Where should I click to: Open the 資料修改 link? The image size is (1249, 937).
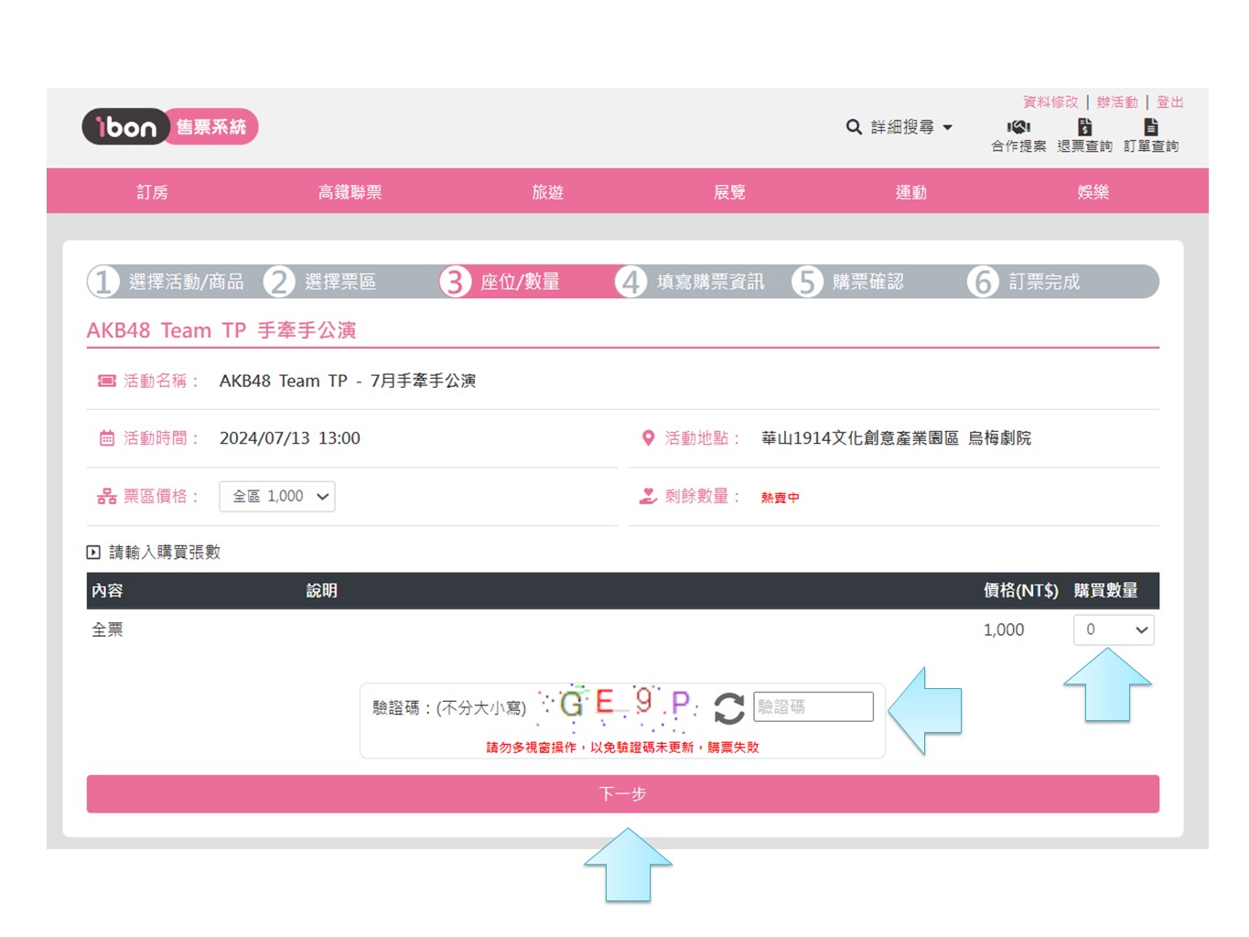[1050, 102]
